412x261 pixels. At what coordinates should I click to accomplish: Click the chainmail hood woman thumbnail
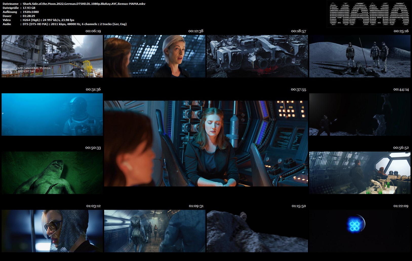[52, 231]
